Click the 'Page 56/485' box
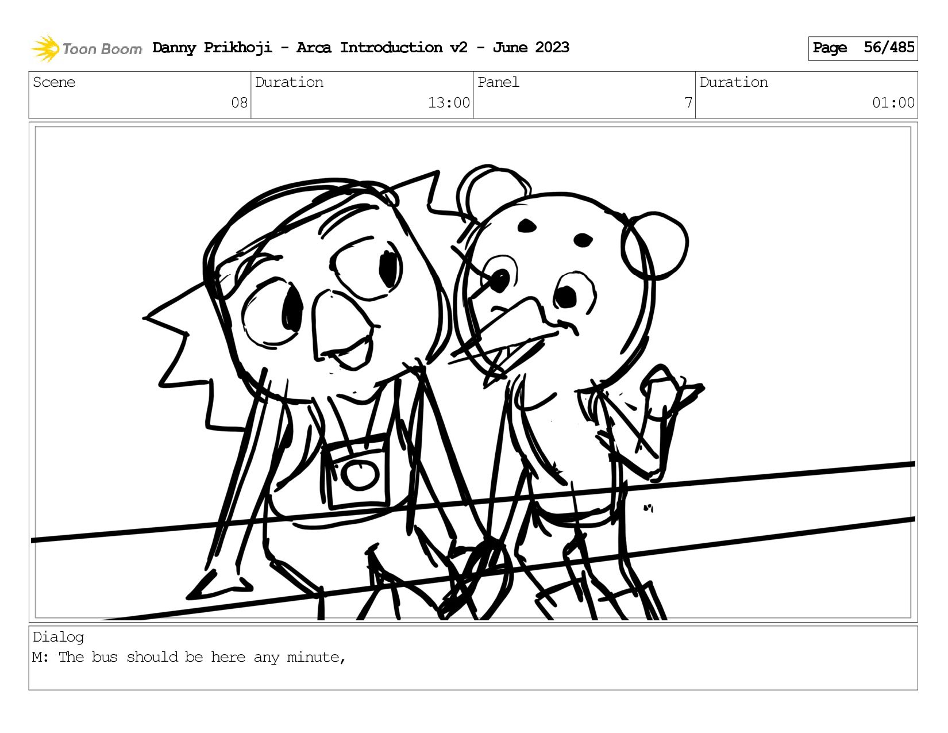The width and height of the screenshot is (948, 733). point(863,48)
